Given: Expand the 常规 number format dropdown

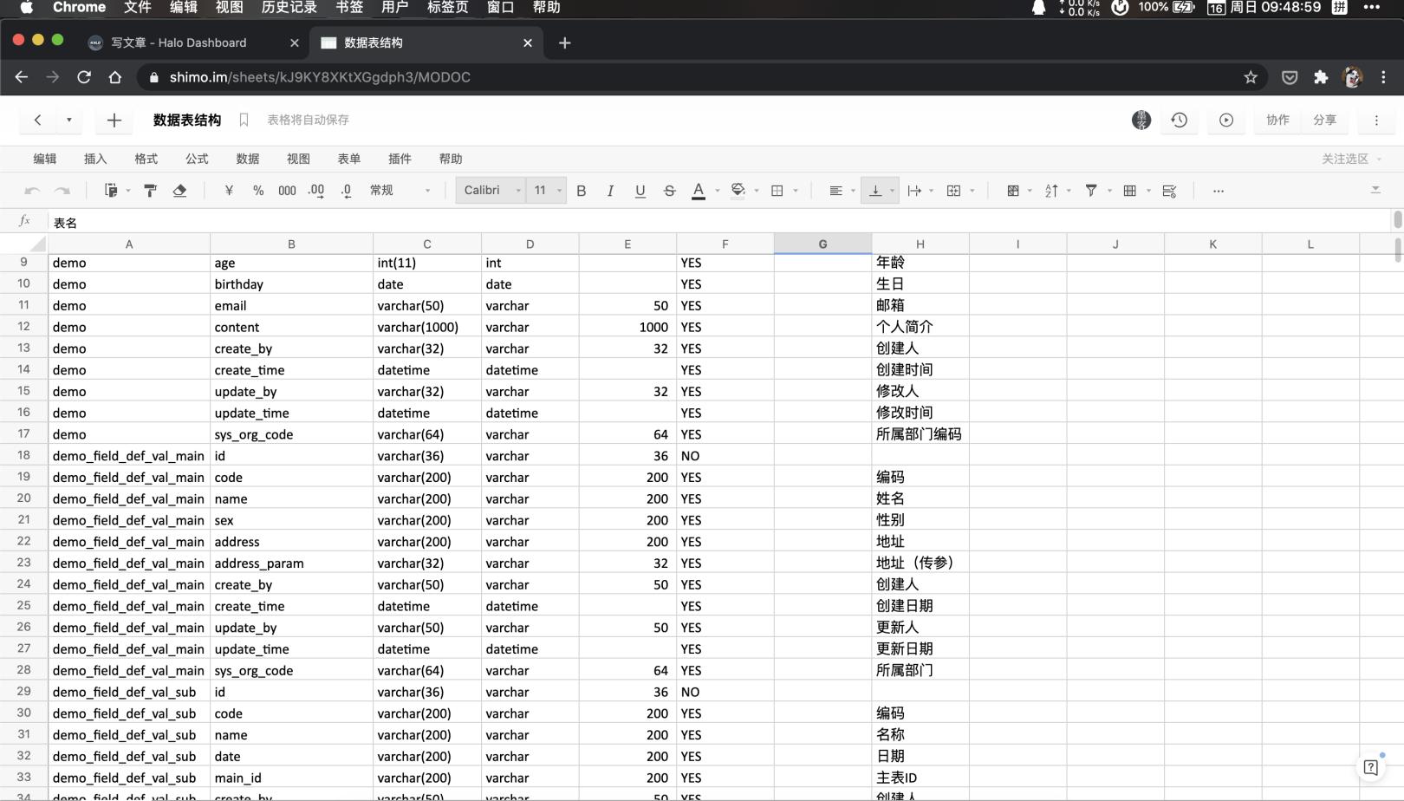Looking at the screenshot, I should pos(399,191).
